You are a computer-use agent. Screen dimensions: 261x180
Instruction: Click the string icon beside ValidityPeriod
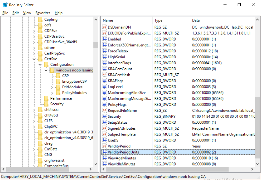[x=104, y=146]
